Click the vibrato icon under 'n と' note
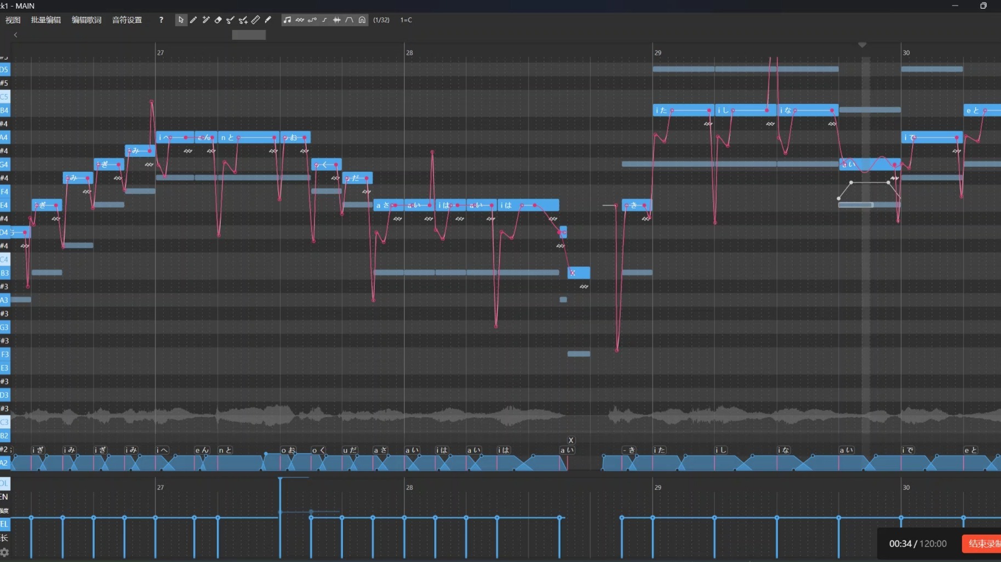This screenshot has width=1001, height=562. click(x=273, y=151)
